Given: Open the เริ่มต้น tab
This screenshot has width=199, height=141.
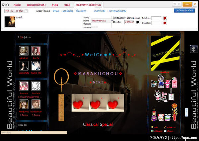Looking at the screenshot, I should 17,5.
